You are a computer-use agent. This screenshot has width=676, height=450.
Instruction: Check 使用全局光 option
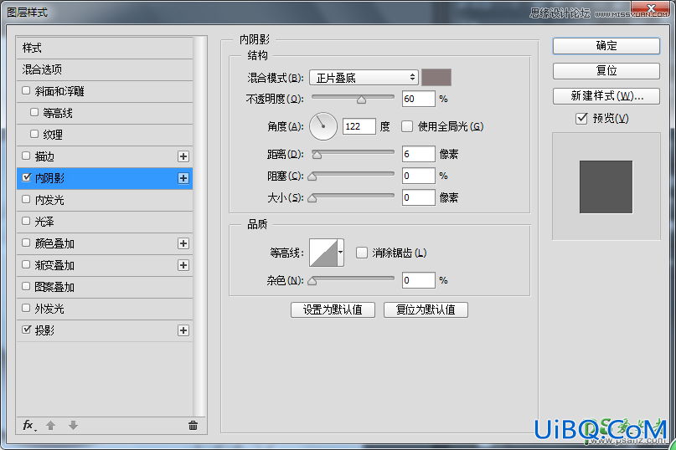click(x=407, y=126)
